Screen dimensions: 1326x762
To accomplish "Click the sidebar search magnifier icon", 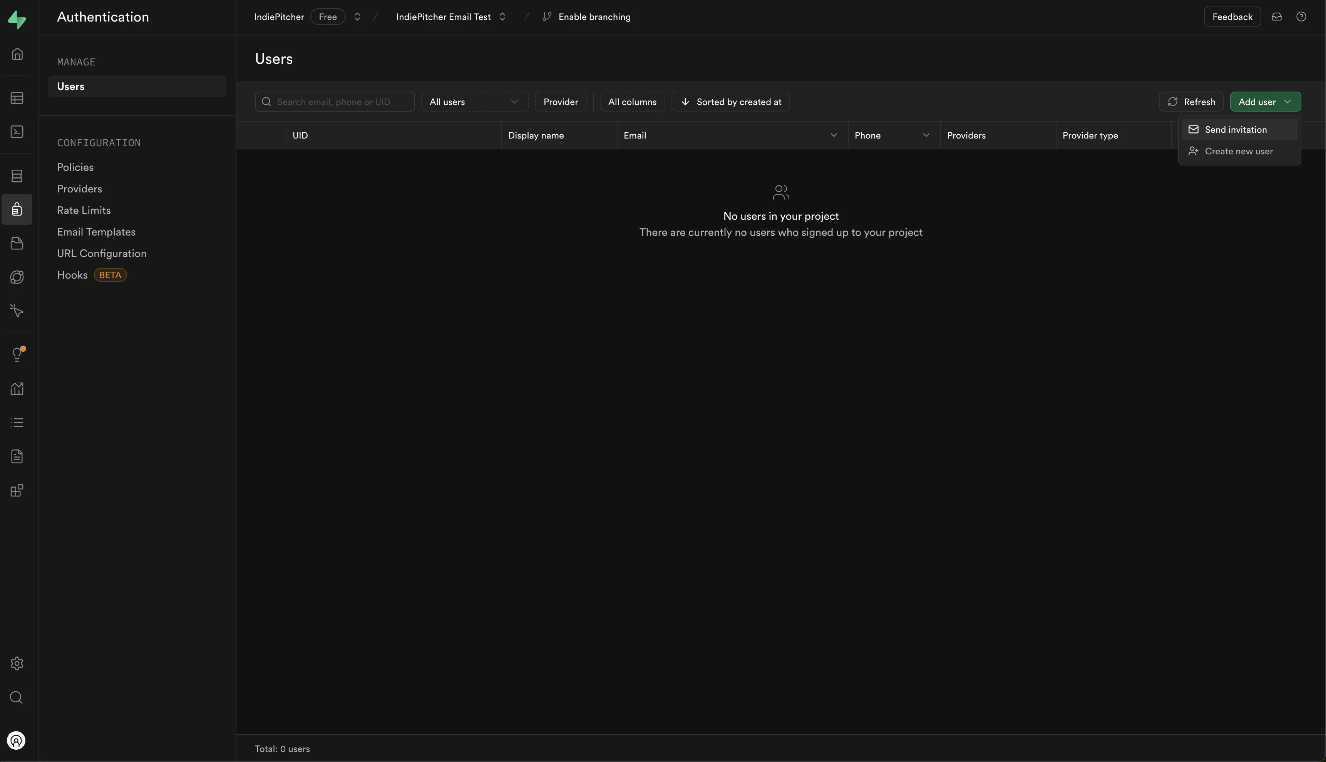I will (17, 698).
